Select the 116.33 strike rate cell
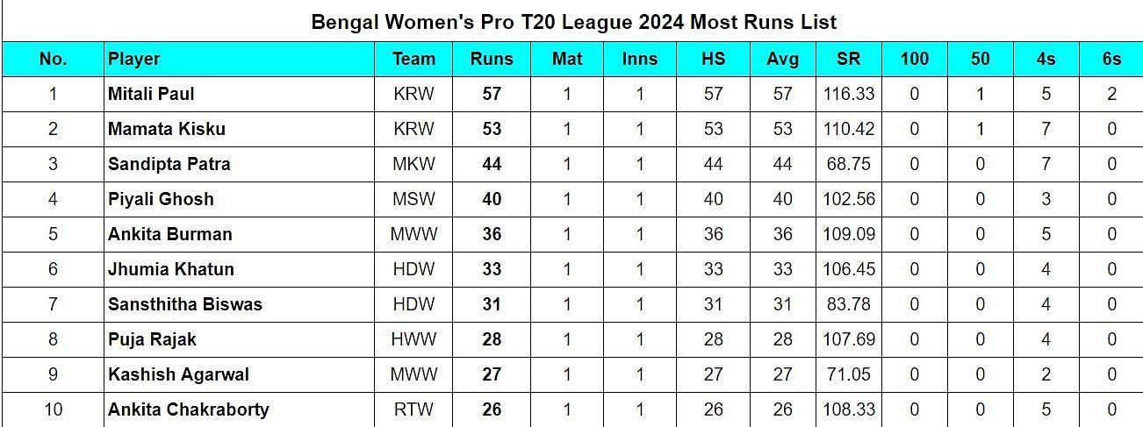The height and width of the screenshot is (427, 1143). point(849,94)
